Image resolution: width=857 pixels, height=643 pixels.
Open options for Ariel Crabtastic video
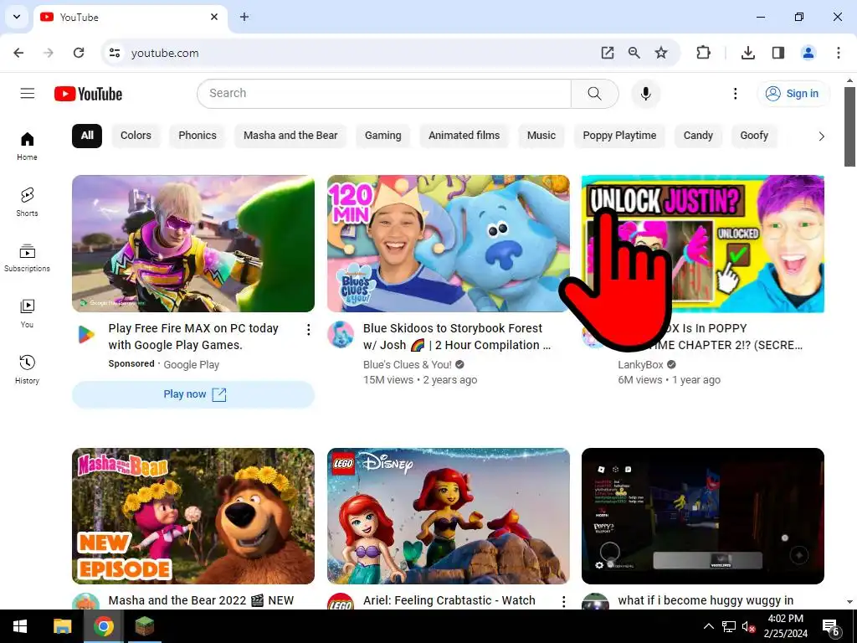click(563, 601)
